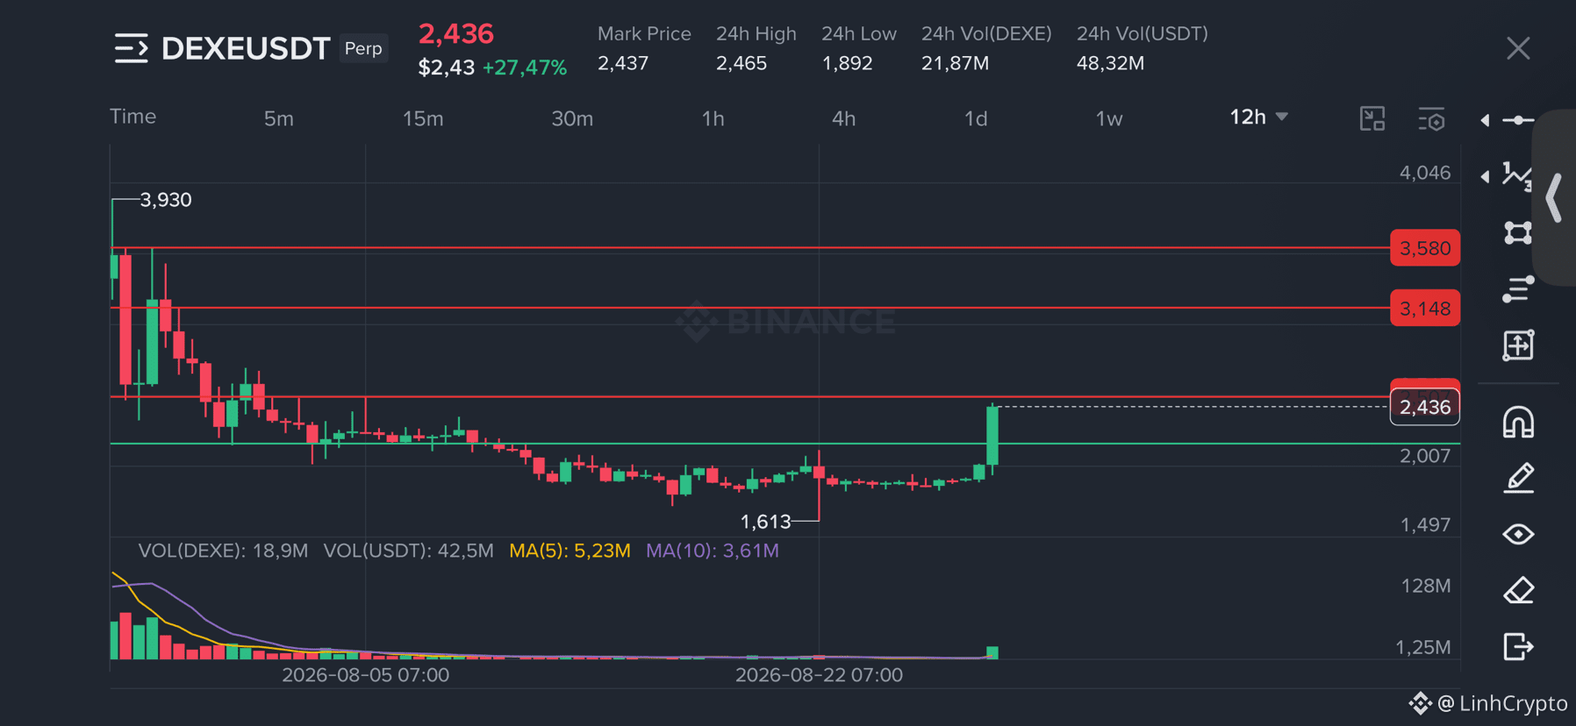Click the 24h Vol(USDT) value 48,32M
This screenshot has height=726, width=1576.
click(x=1111, y=63)
